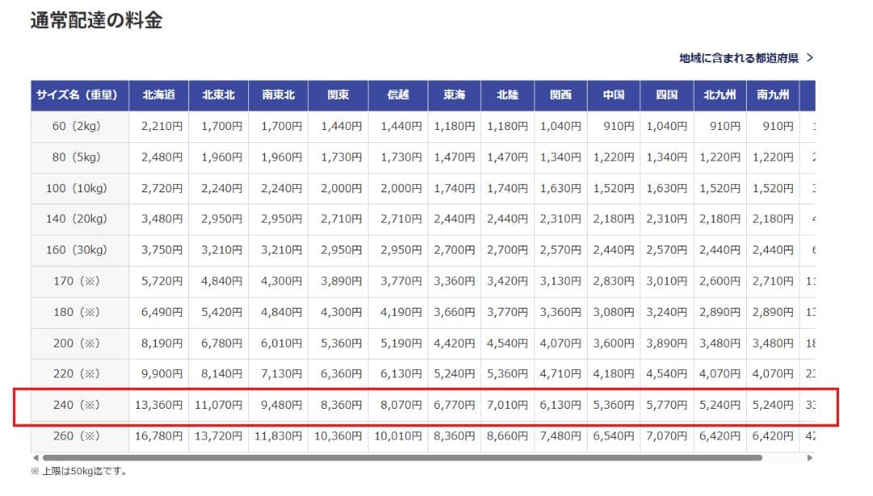Select the 260 (※) size row label
The height and width of the screenshot is (496, 873).
point(79,436)
